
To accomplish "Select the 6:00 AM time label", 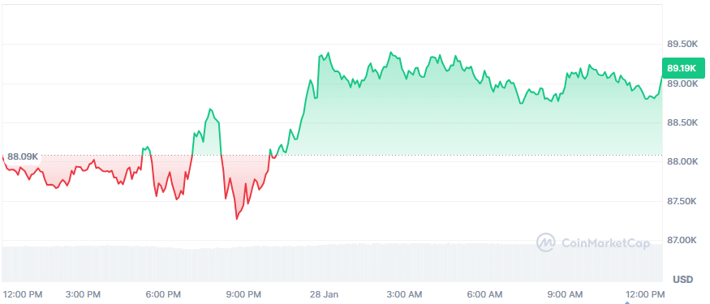I will (x=486, y=294).
